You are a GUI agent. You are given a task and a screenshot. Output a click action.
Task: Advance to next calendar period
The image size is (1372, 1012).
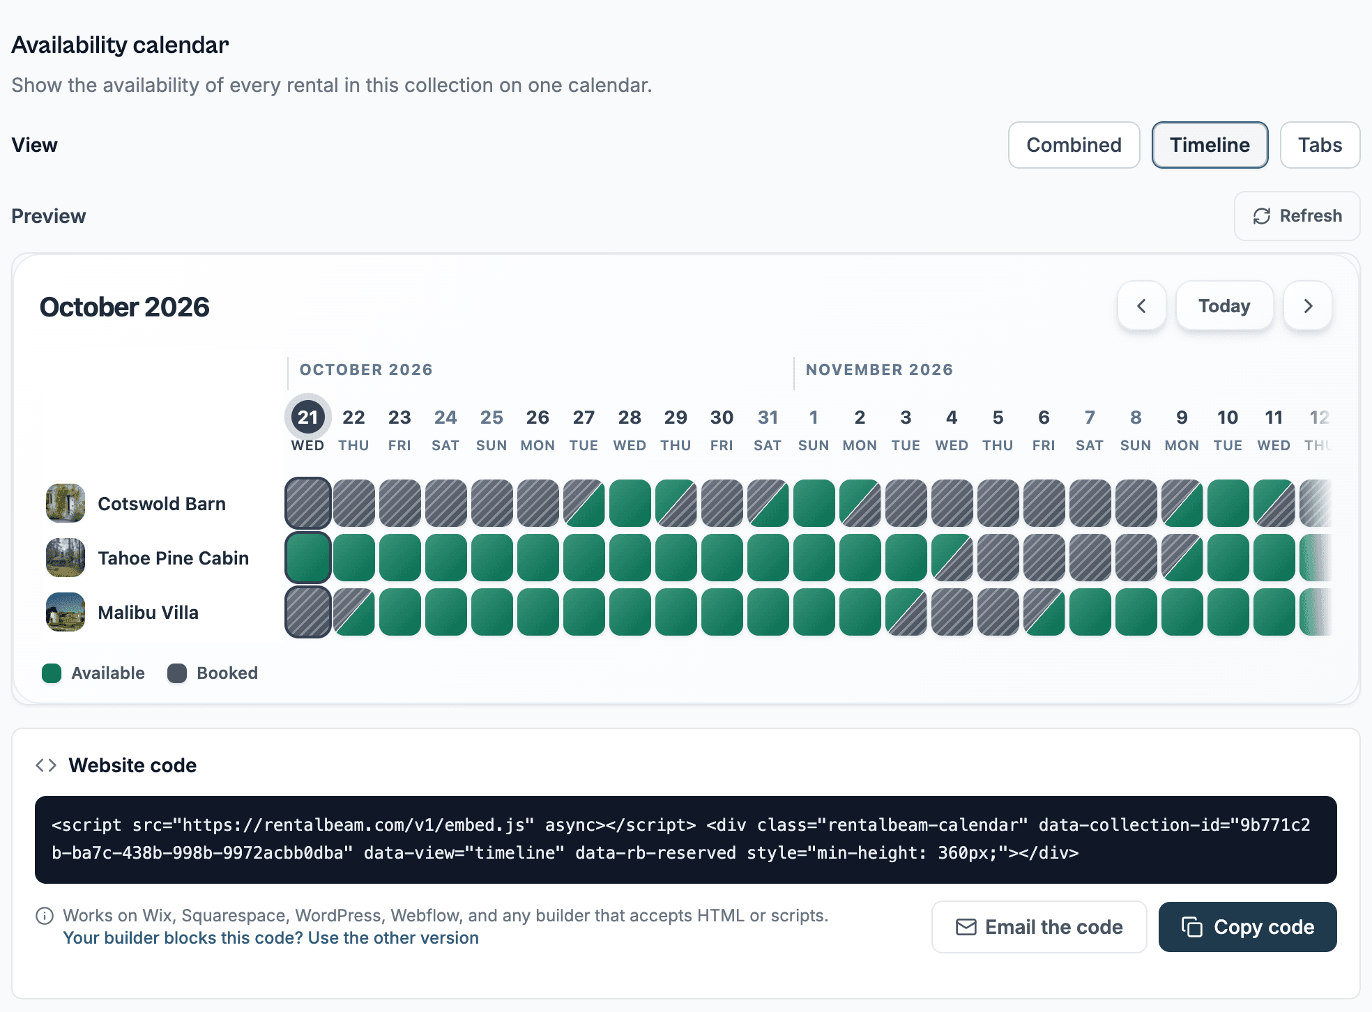pyautogui.click(x=1308, y=306)
